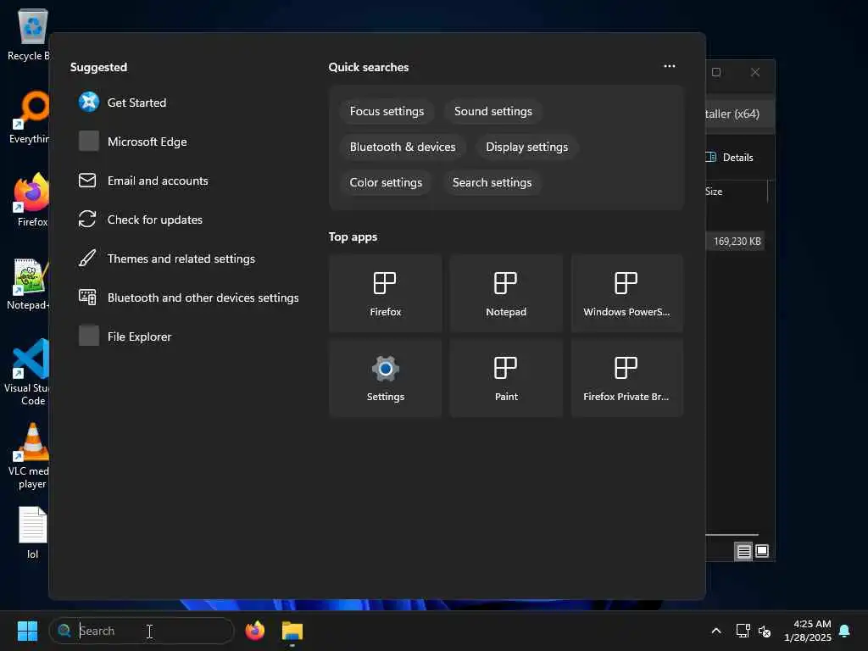Open Windows PowerShell tile in Top apps

point(626,293)
